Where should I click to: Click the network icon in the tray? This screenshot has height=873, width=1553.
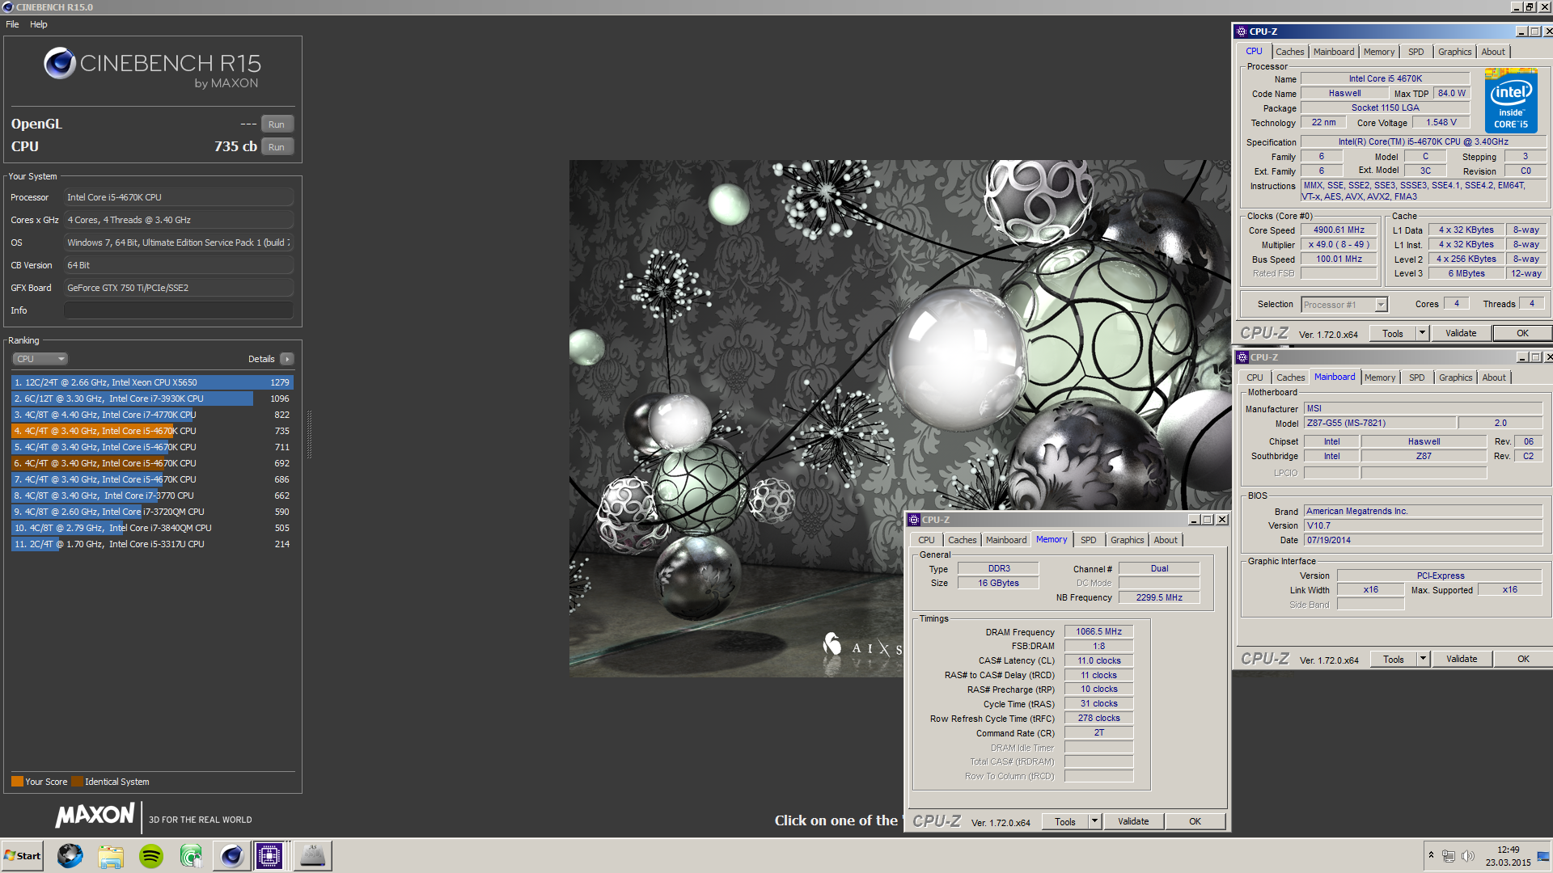click(x=1449, y=856)
